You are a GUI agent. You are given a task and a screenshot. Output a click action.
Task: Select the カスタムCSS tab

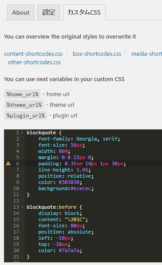point(84,12)
